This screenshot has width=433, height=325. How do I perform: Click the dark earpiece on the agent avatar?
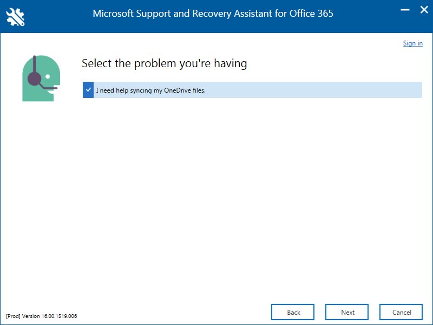pos(35,79)
